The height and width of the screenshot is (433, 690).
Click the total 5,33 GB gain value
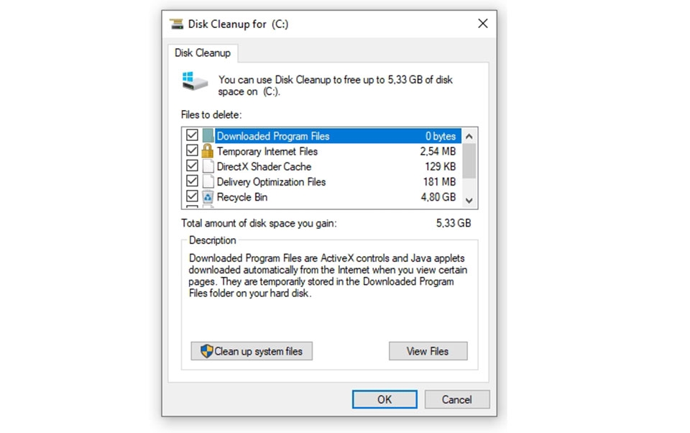point(454,223)
